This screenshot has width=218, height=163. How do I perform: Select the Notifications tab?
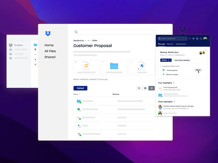click(x=181, y=44)
